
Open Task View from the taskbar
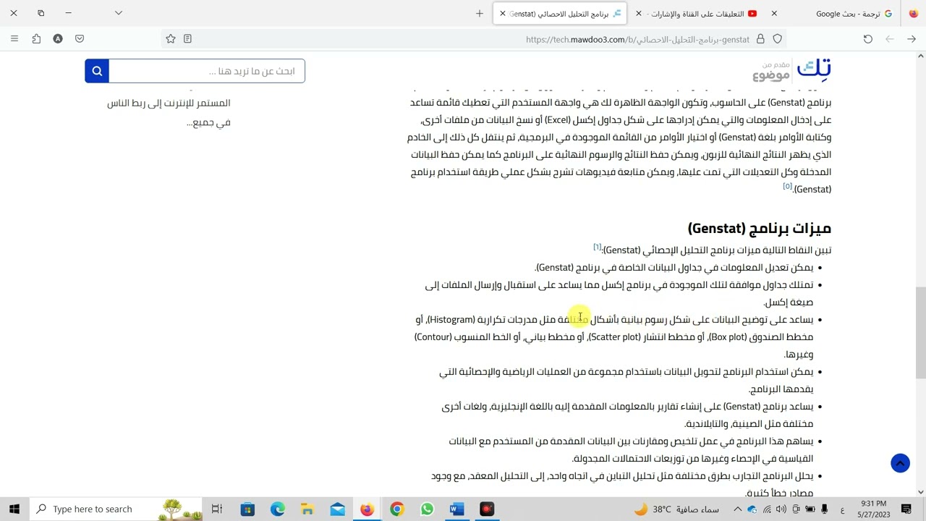(217, 509)
